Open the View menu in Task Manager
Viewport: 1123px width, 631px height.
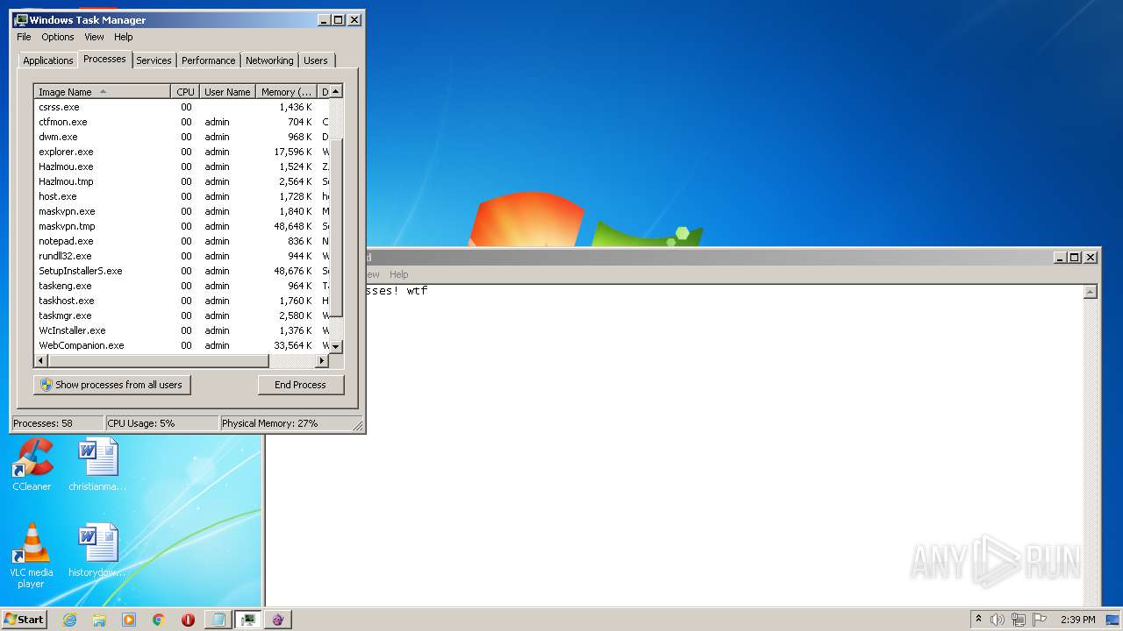94,37
